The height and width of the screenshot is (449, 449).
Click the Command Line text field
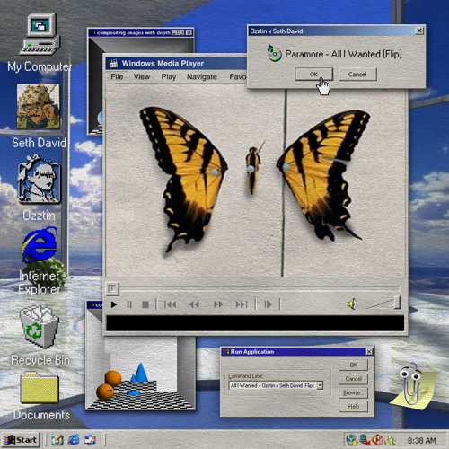coord(272,385)
